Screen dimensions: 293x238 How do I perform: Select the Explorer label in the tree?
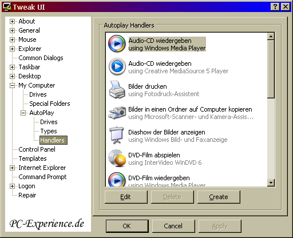pyautogui.click(x=30, y=49)
